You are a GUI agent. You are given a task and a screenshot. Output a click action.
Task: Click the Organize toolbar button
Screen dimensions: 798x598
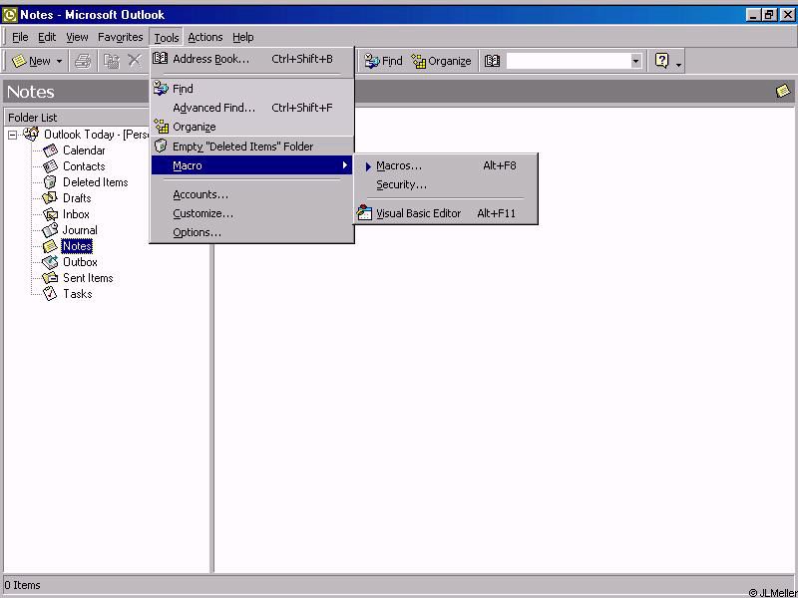pos(441,61)
